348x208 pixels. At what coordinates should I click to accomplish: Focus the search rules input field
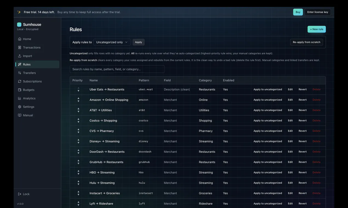pos(117,69)
